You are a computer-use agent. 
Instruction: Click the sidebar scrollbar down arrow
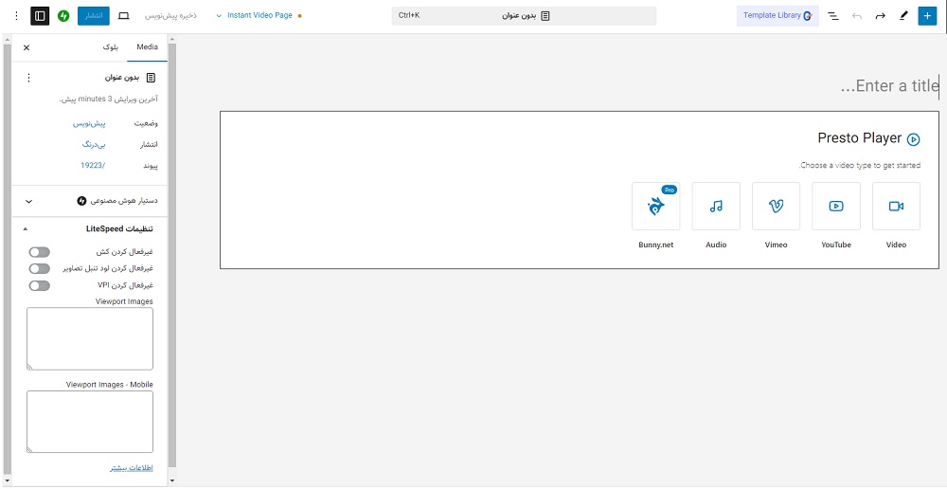[172, 480]
